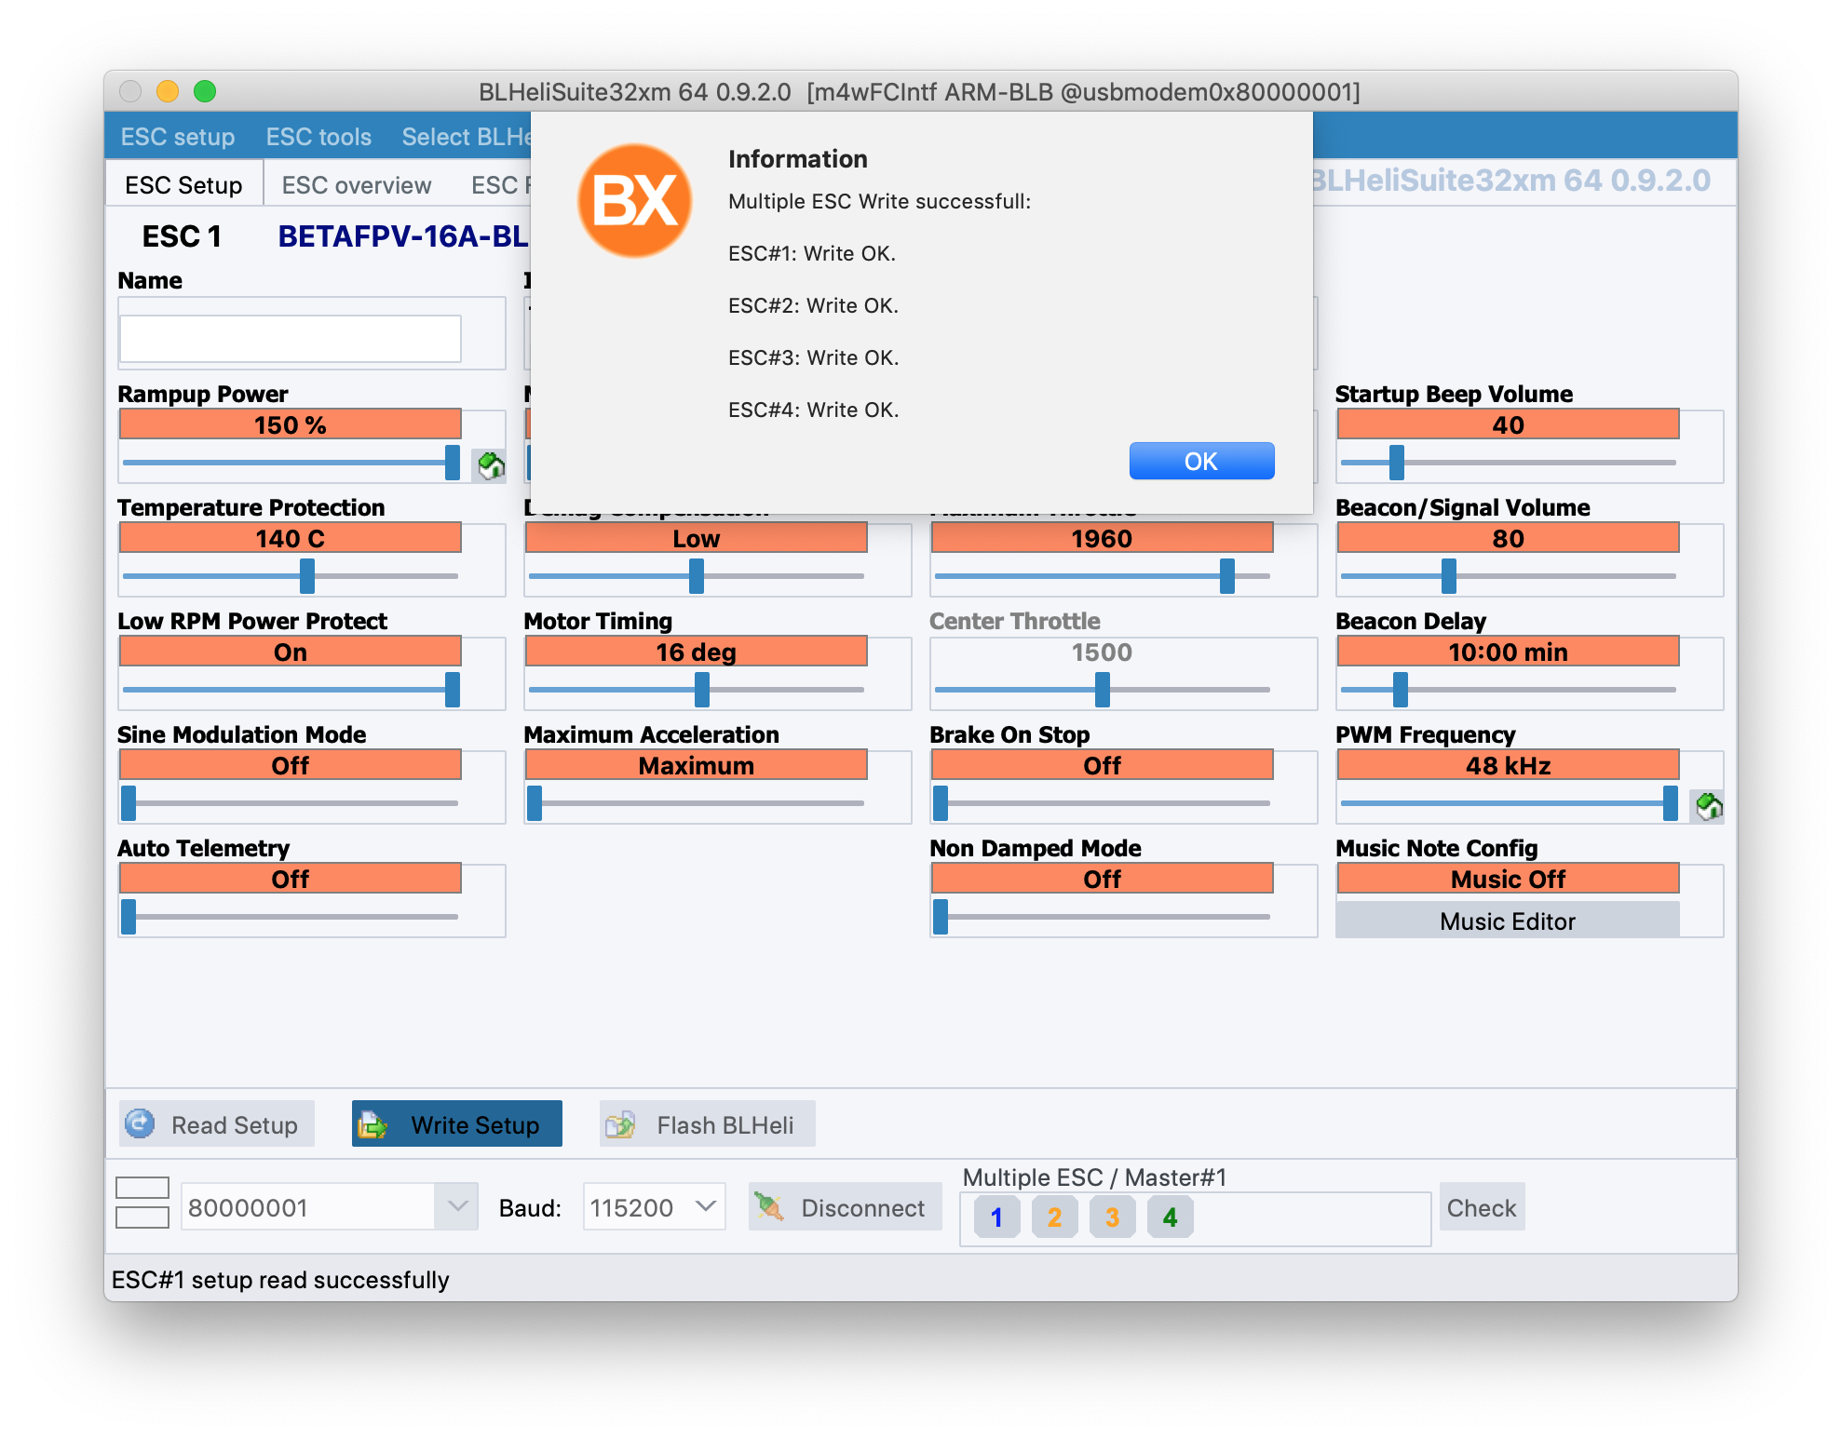
Task: Click green reset icon beside Rampup Power
Action: tap(491, 464)
